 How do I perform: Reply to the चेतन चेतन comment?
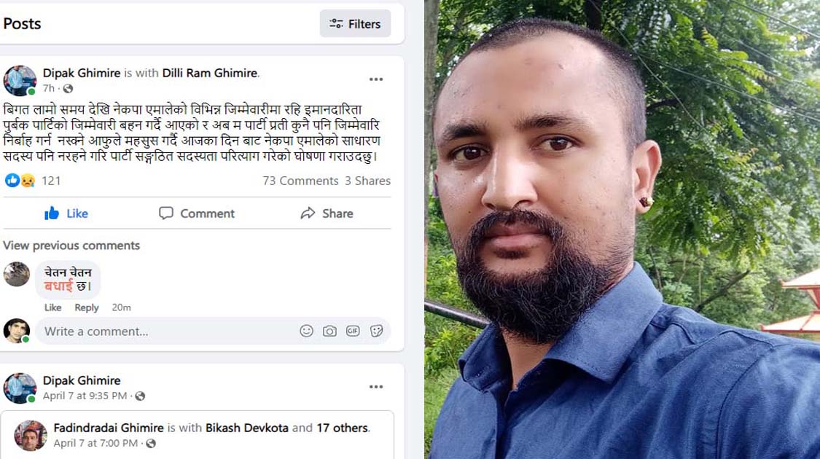[x=86, y=307]
